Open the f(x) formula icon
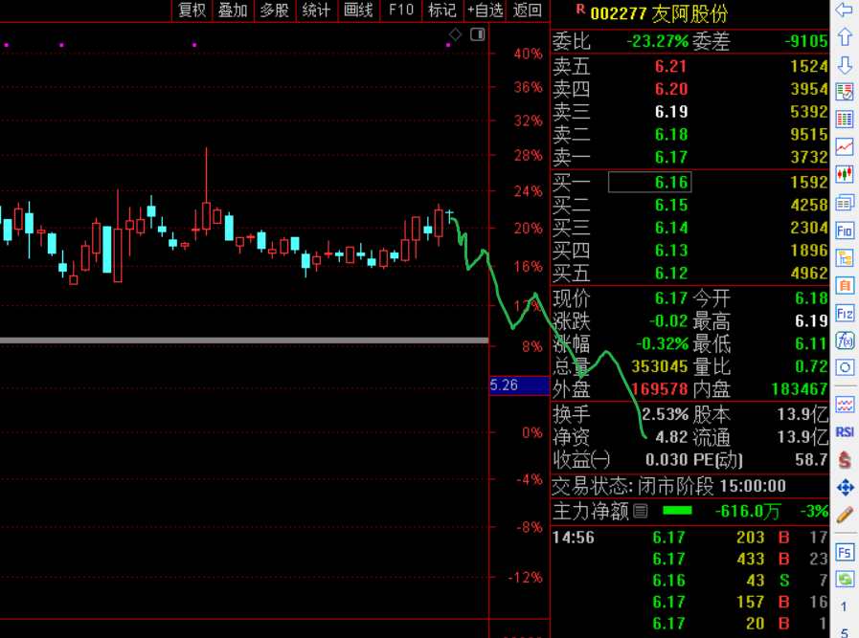Image resolution: width=859 pixels, height=638 pixels. pyautogui.click(x=845, y=341)
